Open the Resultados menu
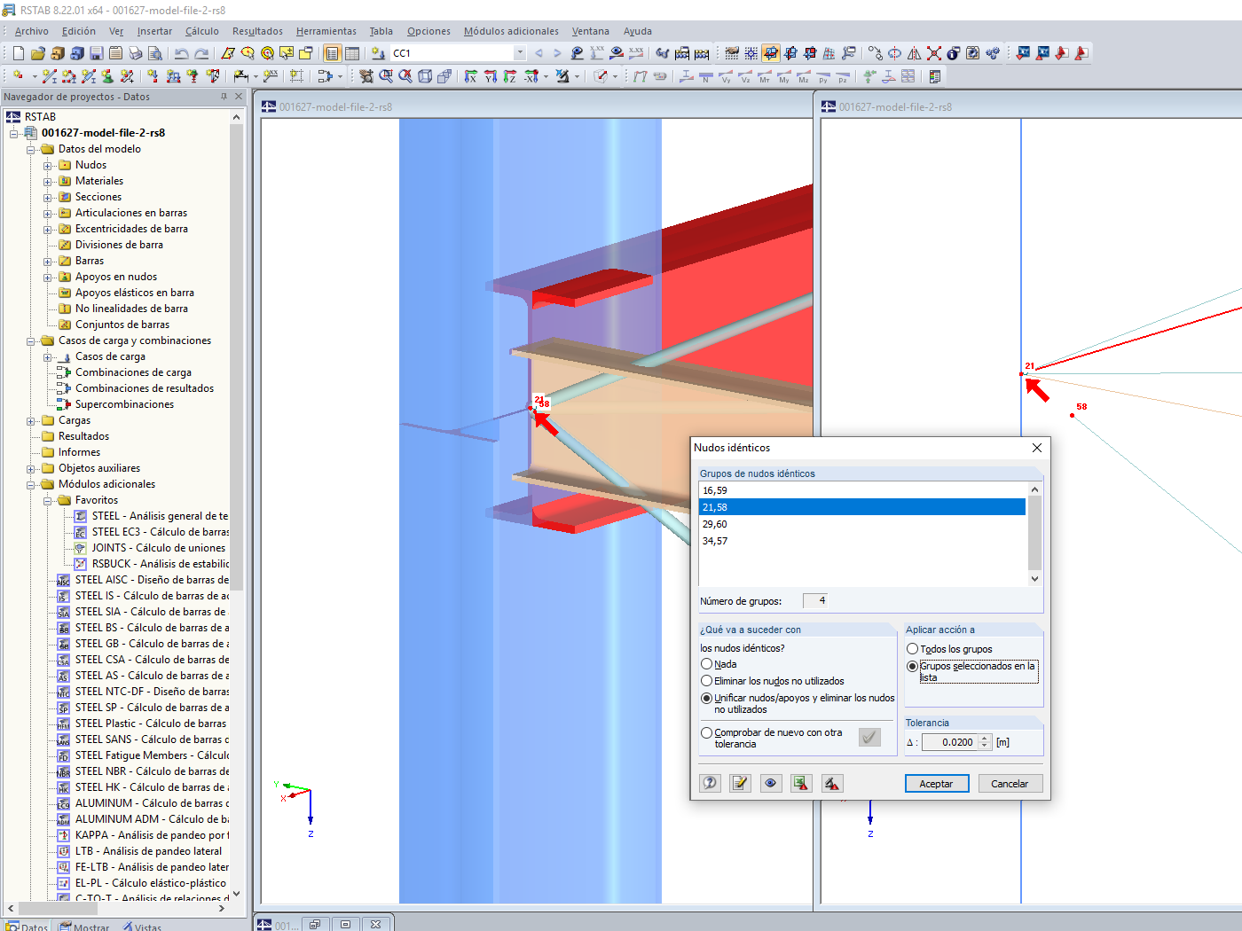This screenshot has width=1242, height=931. coord(257,31)
